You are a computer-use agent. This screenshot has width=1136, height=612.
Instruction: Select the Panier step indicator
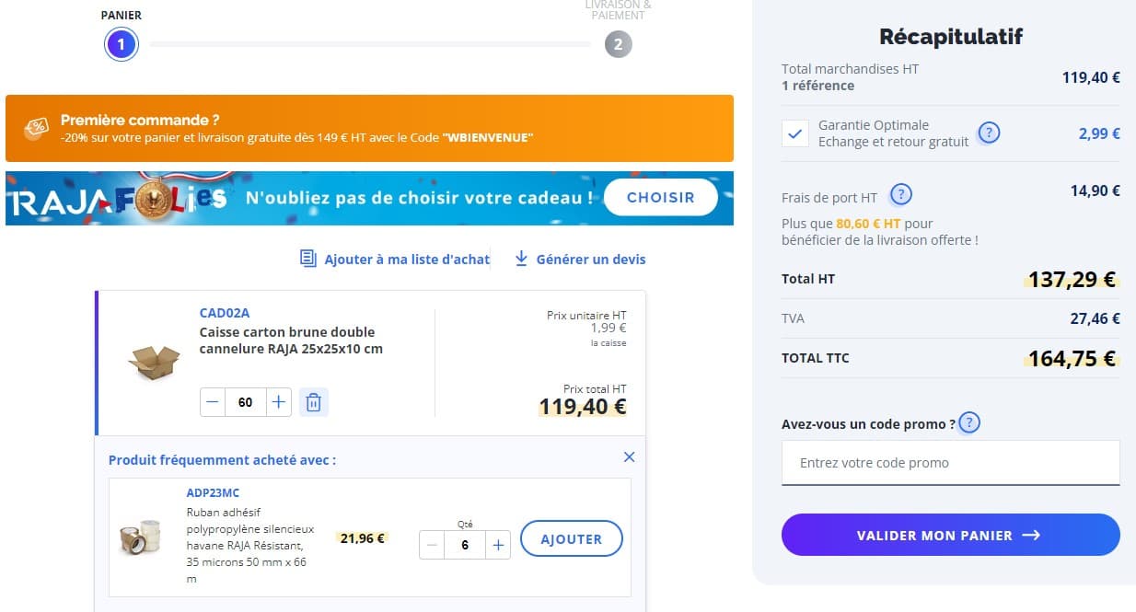click(x=121, y=43)
